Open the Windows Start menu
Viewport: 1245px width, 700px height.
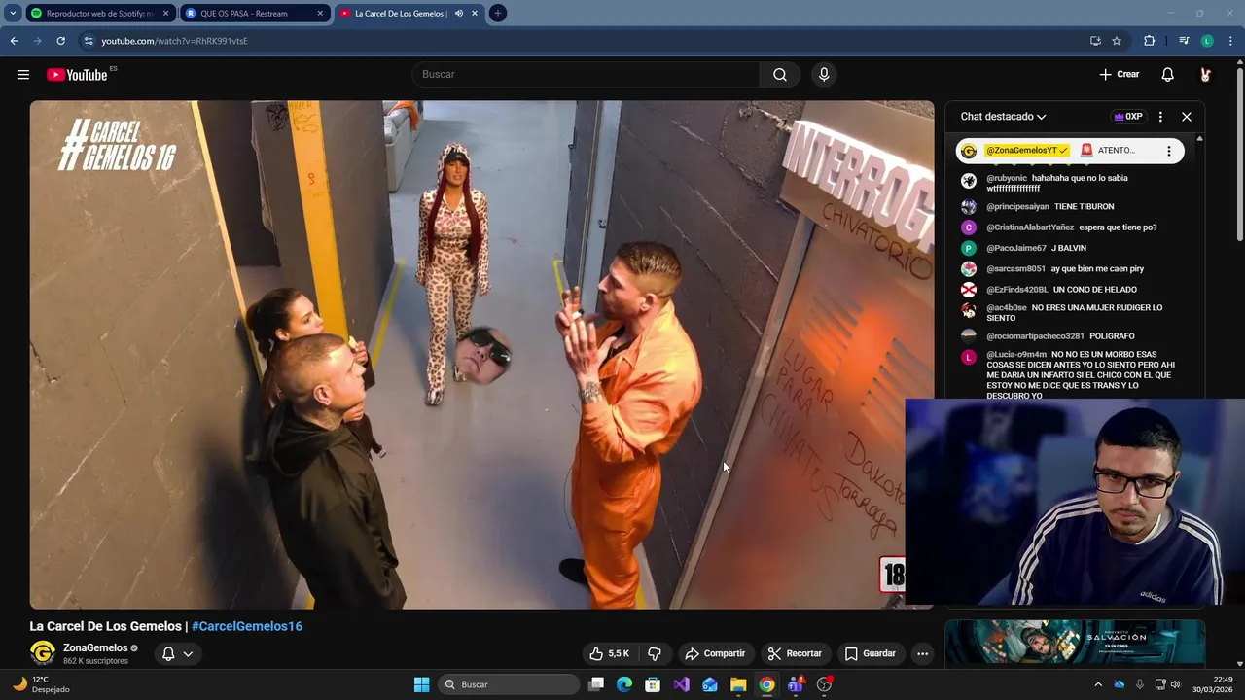421,684
